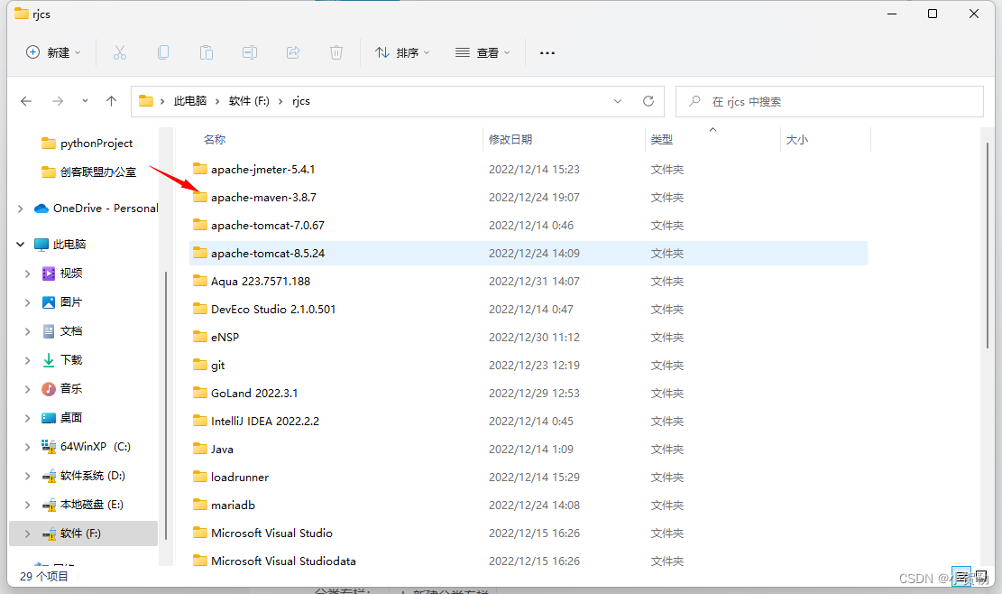Image resolution: width=1002 pixels, height=594 pixels.
Task: Click the Paste clipboard icon
Action: coord(207,52)
